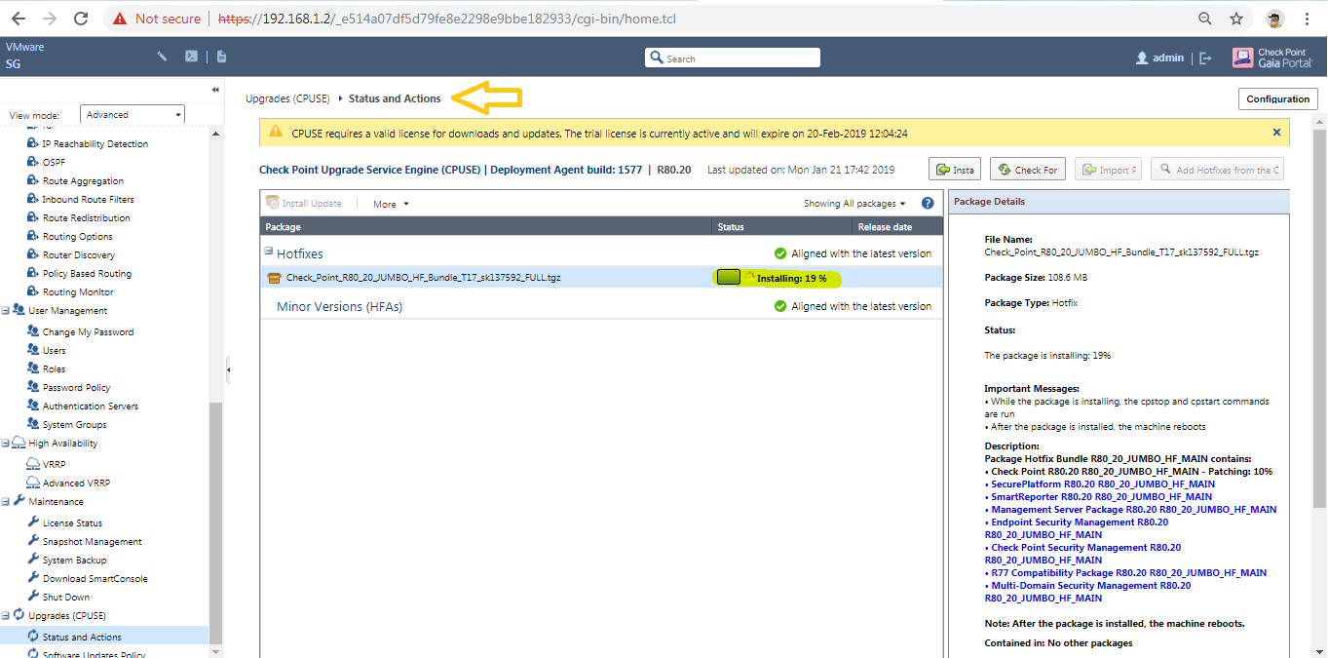Click the Upgrades (CPUSE) refresh icon
The width and height of the screenshot is (1328, 658).
(x=19, y=615)
